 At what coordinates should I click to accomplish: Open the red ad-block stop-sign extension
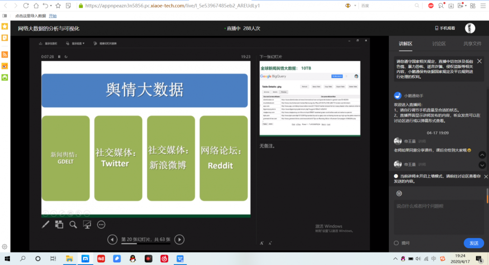point(431,5)
